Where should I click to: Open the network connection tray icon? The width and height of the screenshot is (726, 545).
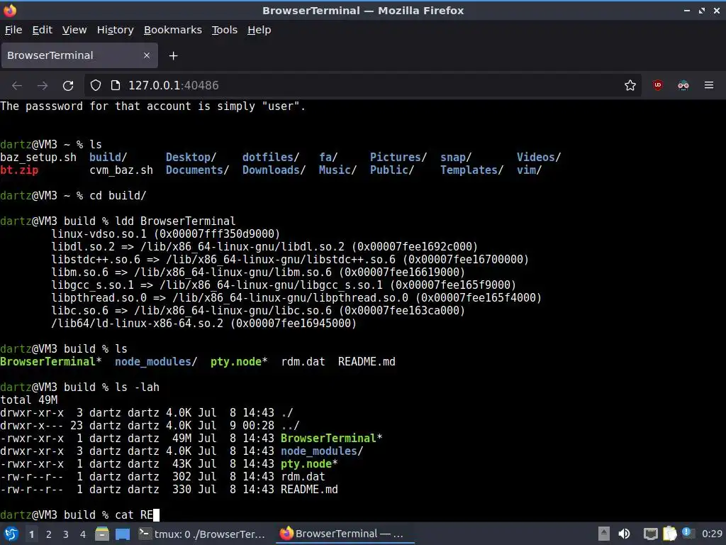point(650,534)
